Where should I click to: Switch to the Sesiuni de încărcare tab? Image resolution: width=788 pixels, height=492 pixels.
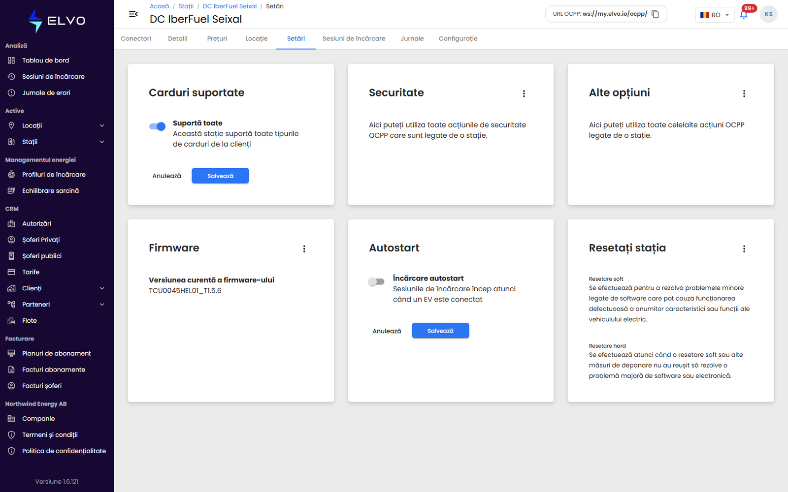click(354, 39)
